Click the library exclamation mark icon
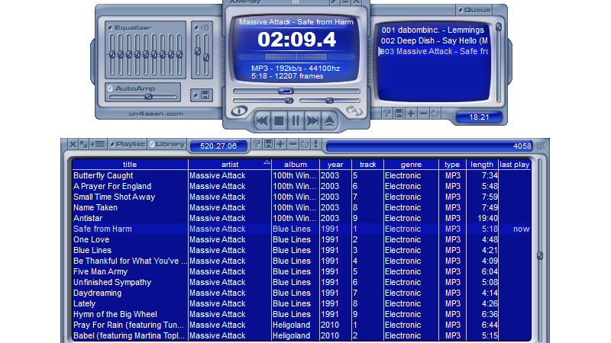 [x=316, y=144]
